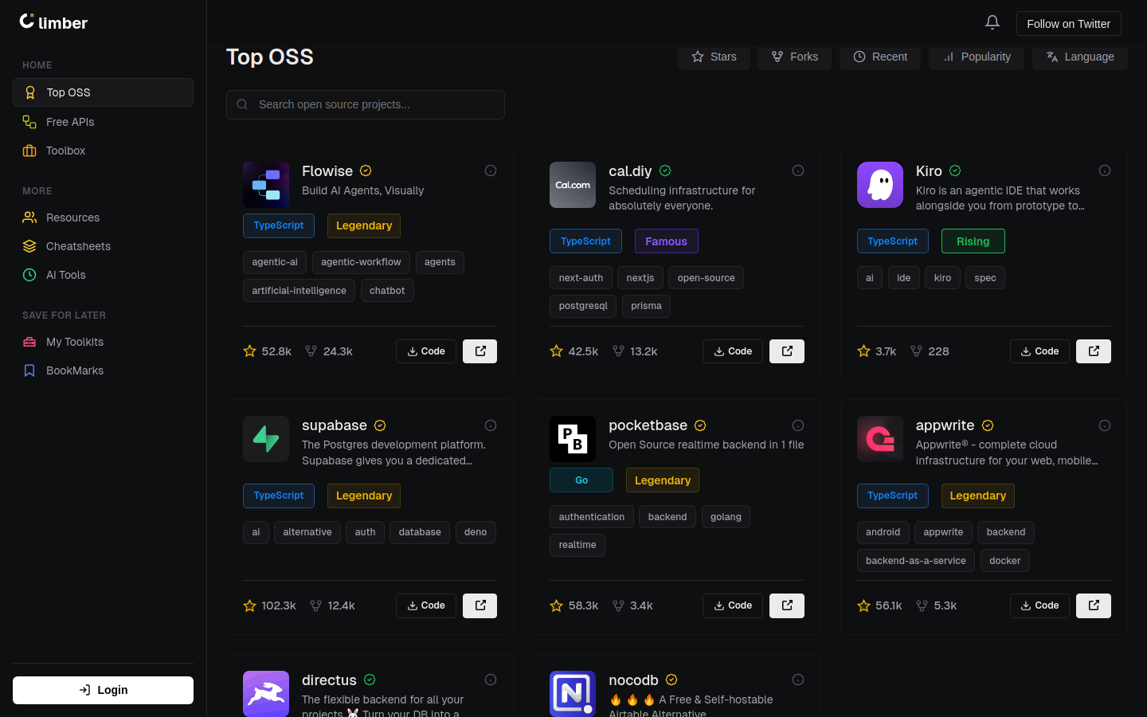Click the directus rabbit logo
Viewport: 1147px width, 717px height.
click(x=266, y=694)
